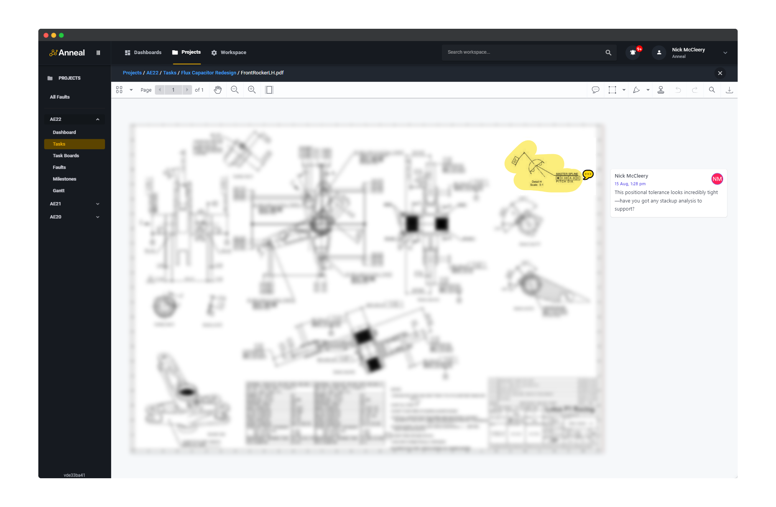Zoom out of the drawing
The width and height of the screenshot is (776, 507).
click(235, 90)
